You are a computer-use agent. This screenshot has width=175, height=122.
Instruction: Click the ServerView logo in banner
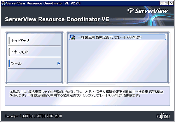147,11
